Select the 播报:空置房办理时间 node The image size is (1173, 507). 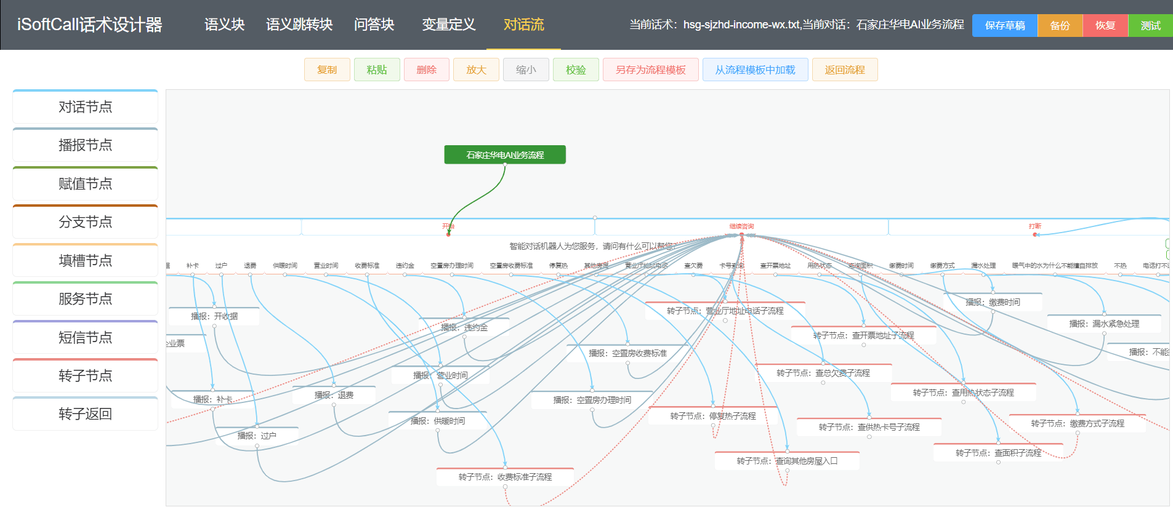(592, 400)
